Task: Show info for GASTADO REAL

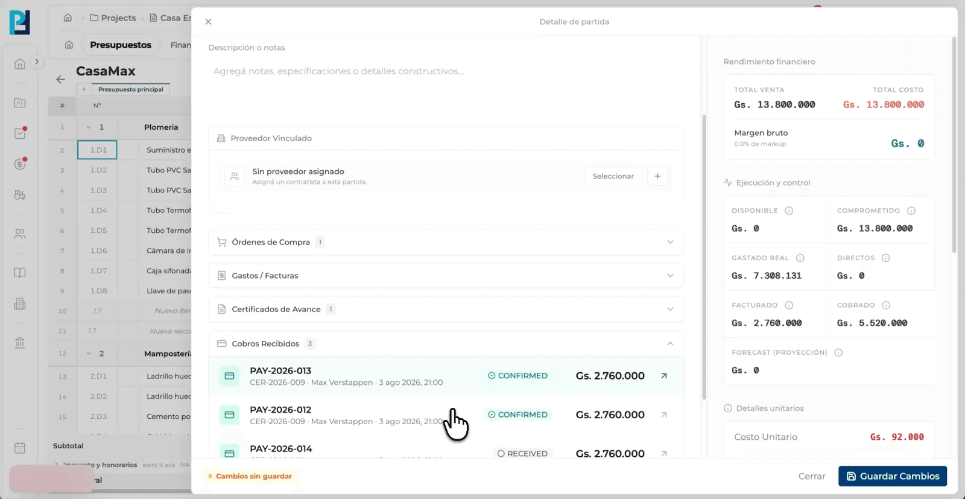Action: [x=800, y=258]
